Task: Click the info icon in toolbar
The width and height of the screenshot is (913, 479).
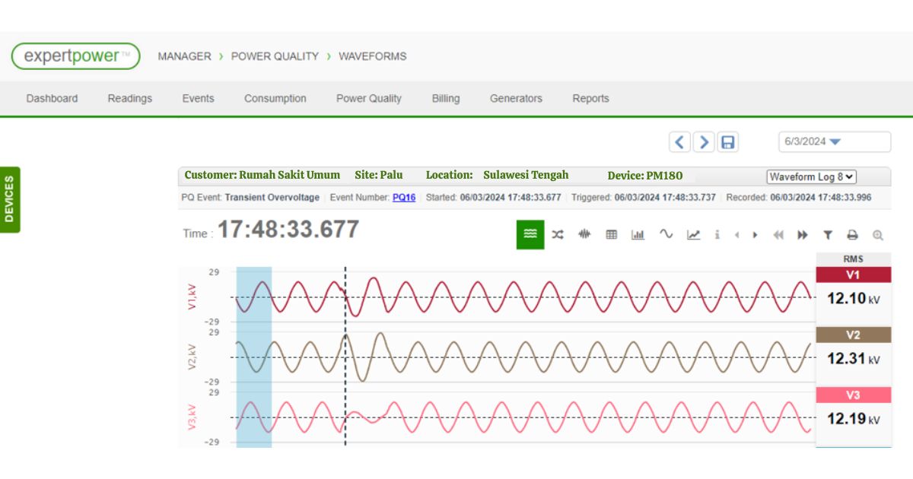Action: click(717, 235)
